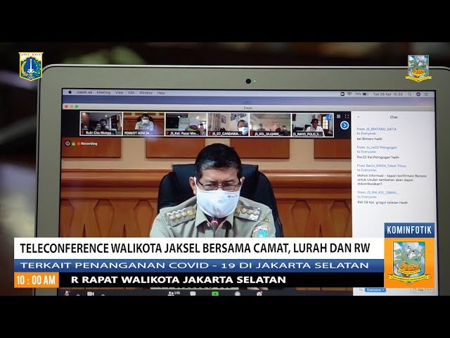
Task: Click the Wi-Fi status icon
Action: coord(349,94)
